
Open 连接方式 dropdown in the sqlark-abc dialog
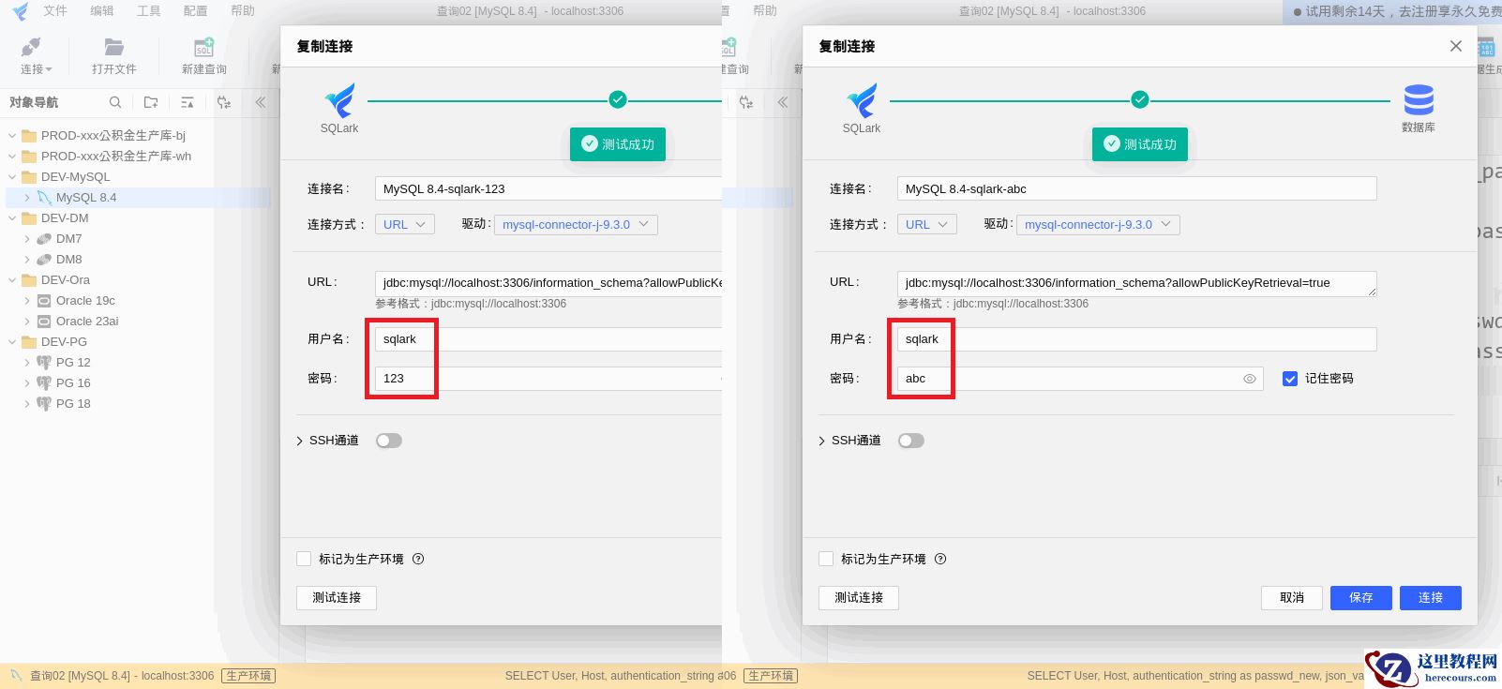point(927,225)
